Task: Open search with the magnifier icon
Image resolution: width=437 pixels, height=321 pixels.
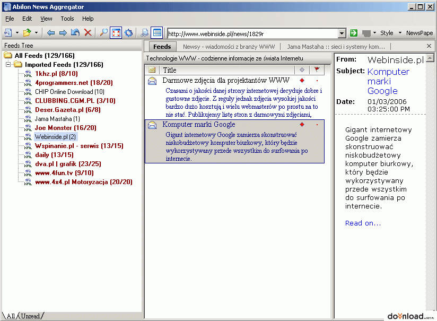Action: point(103,33)
